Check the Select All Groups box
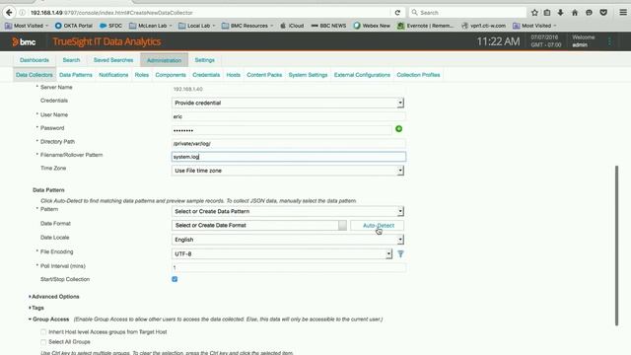 tap(43, 342)
